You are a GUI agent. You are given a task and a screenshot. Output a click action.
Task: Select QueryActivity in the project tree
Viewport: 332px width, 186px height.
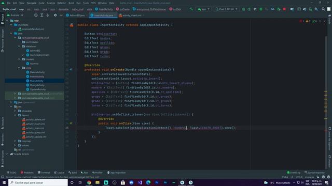(x=35, y=85)
